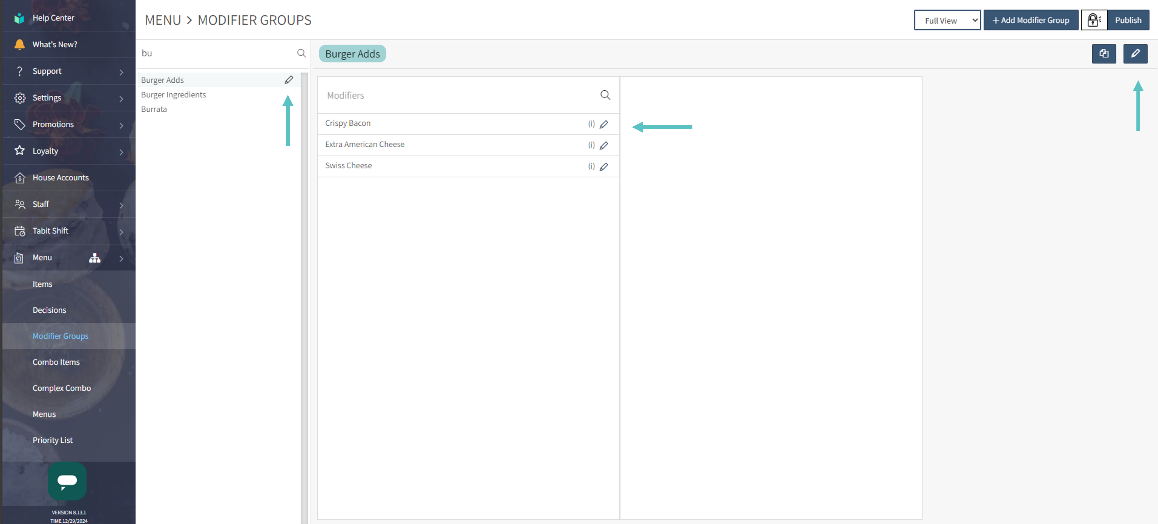The height and width of the screenshot is (524, 1158).
Task: Open Combo Items submenu page
Action: [56, 362]
